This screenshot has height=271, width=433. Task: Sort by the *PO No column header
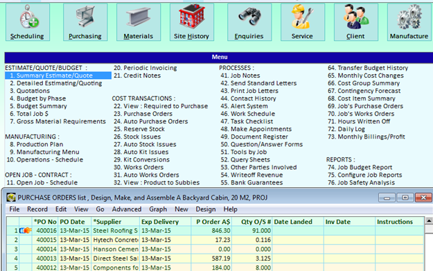(45, 222)
